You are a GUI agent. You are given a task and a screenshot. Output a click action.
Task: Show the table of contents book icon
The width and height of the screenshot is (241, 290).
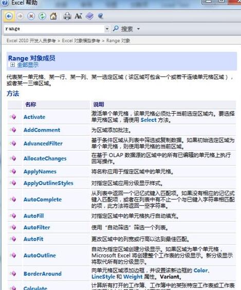coord(89,16)
